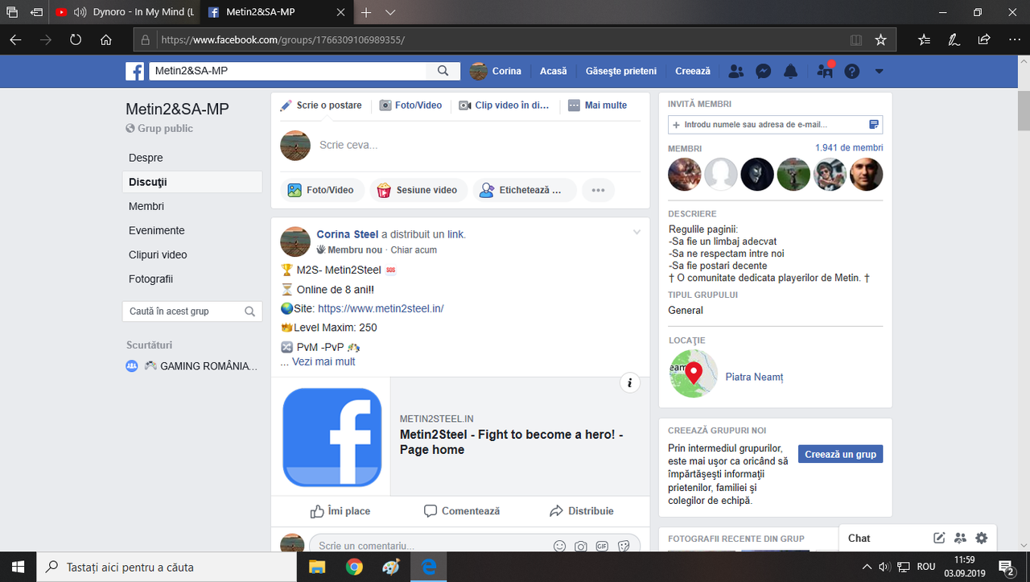Go to browser home page
This screenshot has width=1030, height=582.
pos(106,39)
